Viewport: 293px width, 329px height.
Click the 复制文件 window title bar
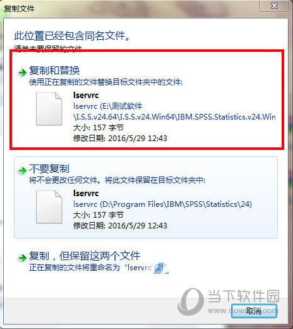pyautogui.click(x=131, y=8)
